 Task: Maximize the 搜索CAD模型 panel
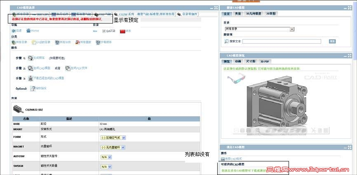pyautogui.click(x=350, y=8)
